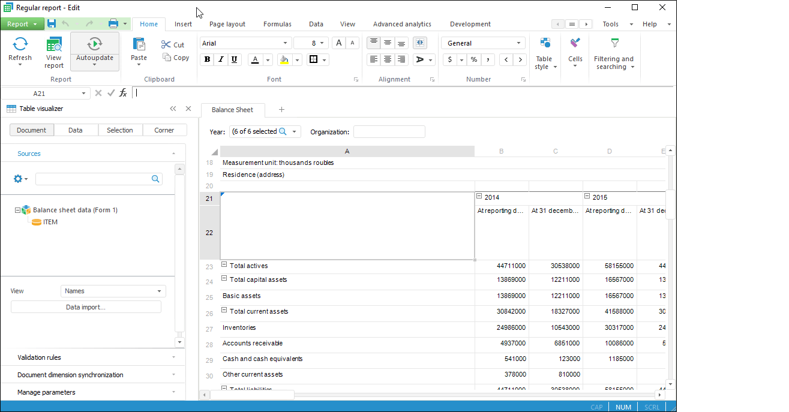Switch to the Formulas ribbon tab
789x412 pixels.
tap(277, 24)
